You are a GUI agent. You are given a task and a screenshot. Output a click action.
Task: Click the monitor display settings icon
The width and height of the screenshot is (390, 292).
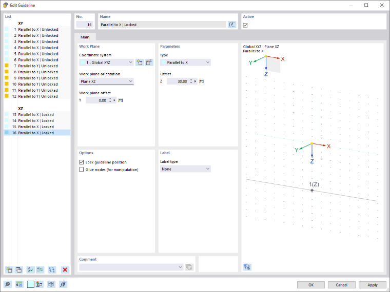(x=51, y=284)
